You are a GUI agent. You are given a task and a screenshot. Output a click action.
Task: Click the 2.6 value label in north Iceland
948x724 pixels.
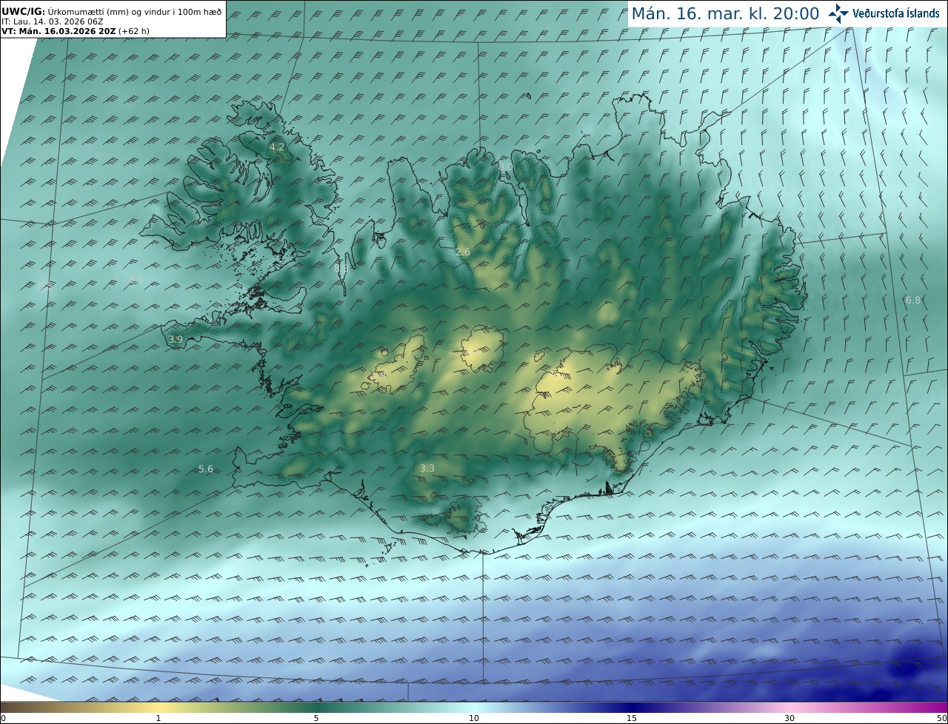click(463, 252)
